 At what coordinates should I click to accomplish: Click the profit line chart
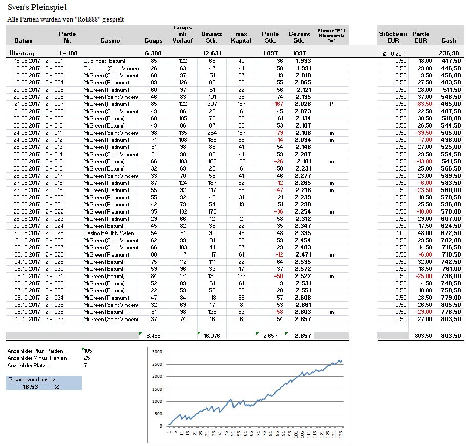coord(247,394)
